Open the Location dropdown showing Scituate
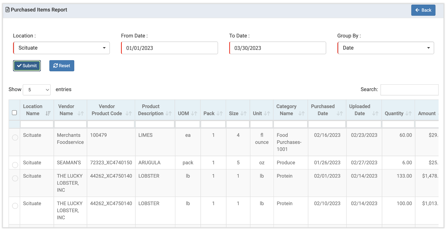The image size is (447, 231). tap(61, 48)
